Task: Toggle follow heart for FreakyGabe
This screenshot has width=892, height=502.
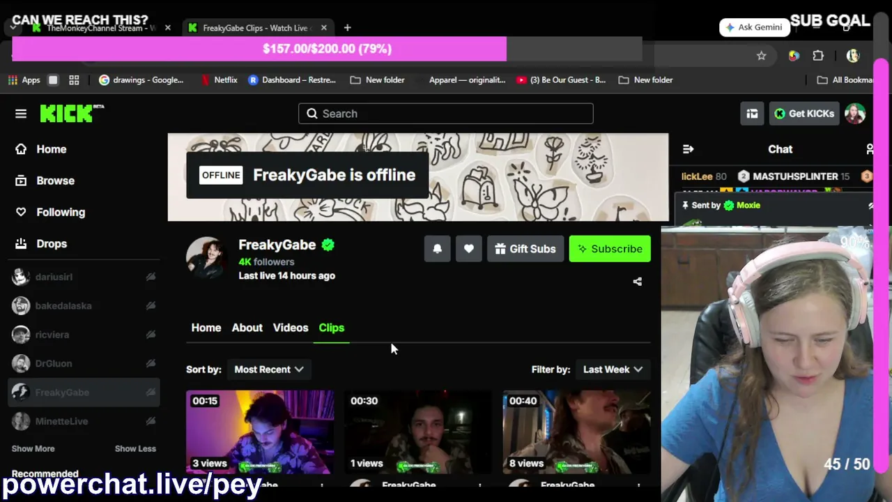Action: coord(469,249)
